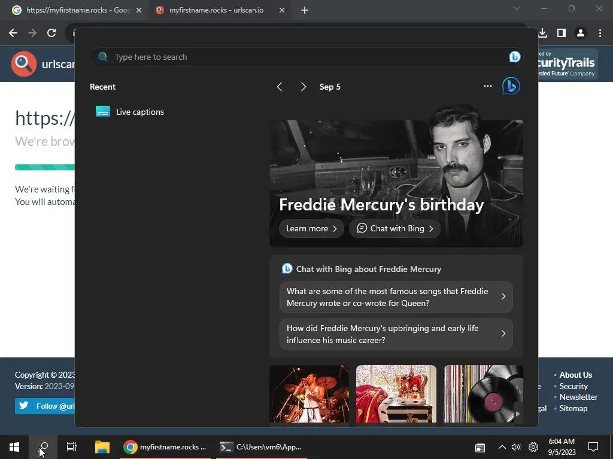Screen dimensions: 613x459
Task: Open Chrome downloads icon
Action: [x=542, y=33]
